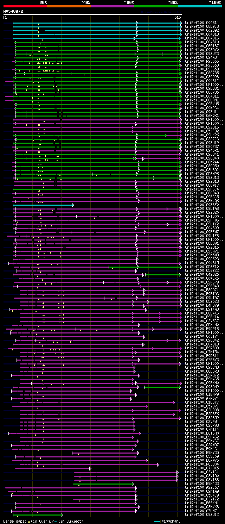Screen dimensions: 225x524
Task: Open hit UniRef100_Q5XF82
Action: 202,131
